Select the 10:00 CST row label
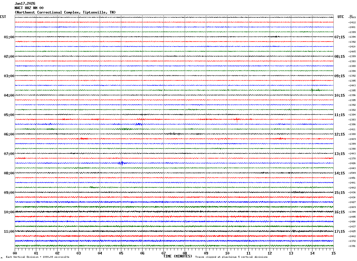This screenshot has height=261, width=357. point(9,212)
